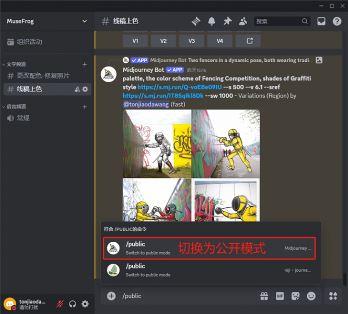Create channel in 文字频道 category

pos(85,64)
